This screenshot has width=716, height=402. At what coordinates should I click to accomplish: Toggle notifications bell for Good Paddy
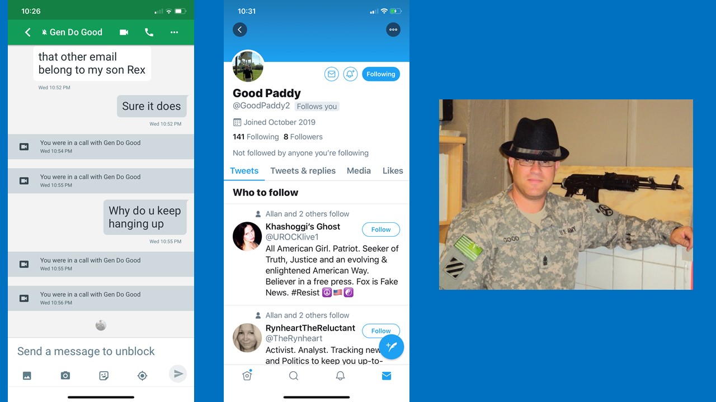(x=351, y=74)
